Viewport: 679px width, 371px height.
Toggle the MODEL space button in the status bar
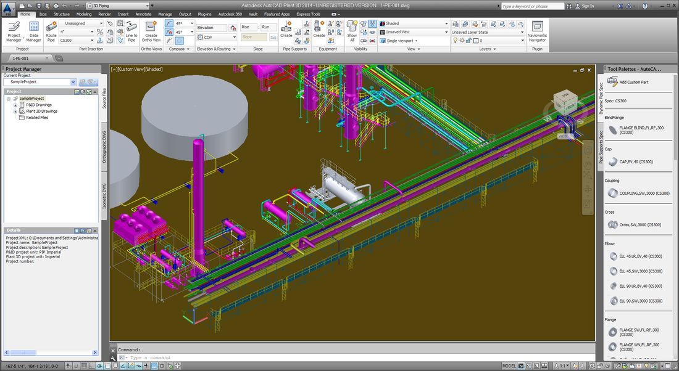pyautogui.click(x=509, y=366)
